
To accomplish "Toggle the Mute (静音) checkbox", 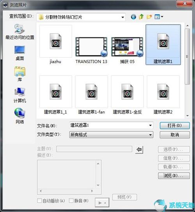I will click(x=71, y=201).
